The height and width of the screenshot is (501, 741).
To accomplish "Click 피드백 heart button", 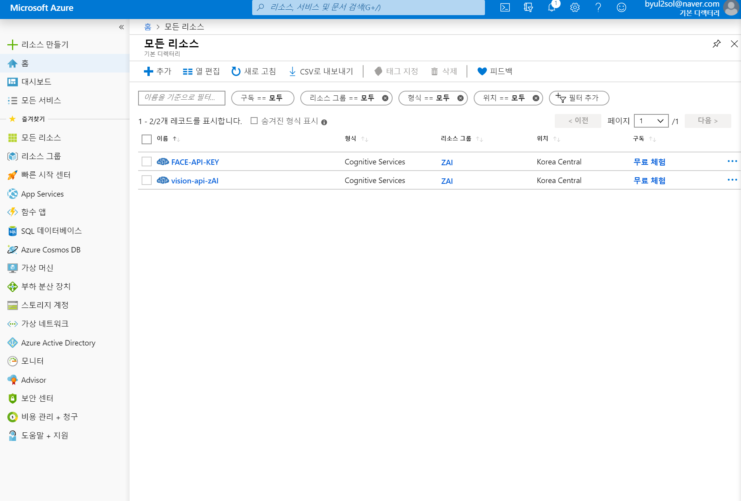I will click(495, 71).
